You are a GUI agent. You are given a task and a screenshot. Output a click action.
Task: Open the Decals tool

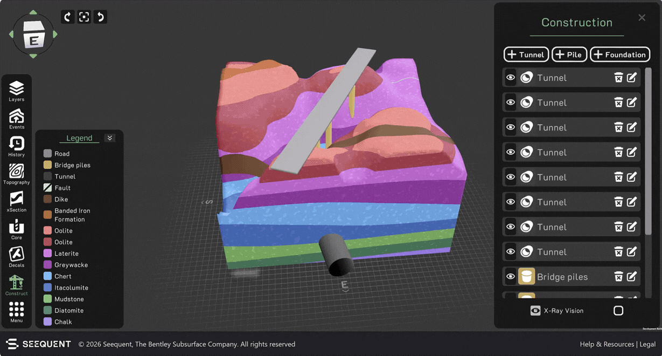(17, 257)
